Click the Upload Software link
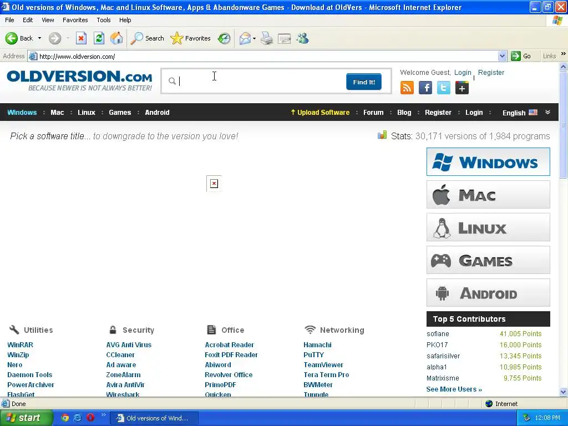This screenshot has width=568, height=426. click(x=320, y=112)
